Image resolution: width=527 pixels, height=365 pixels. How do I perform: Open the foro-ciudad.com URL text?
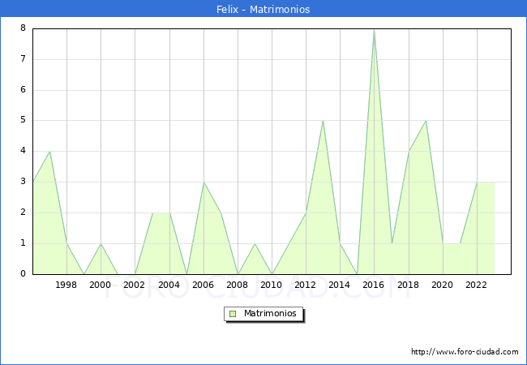[x=465, y=352]
